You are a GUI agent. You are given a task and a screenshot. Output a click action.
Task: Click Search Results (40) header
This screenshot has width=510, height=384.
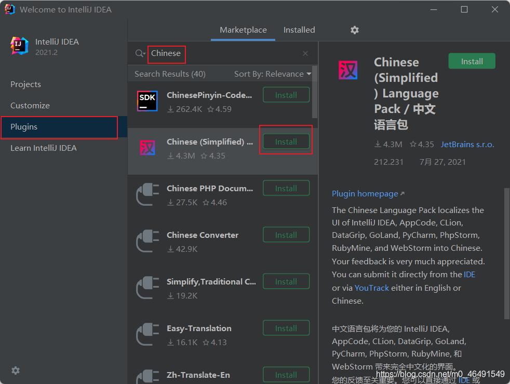170,74
